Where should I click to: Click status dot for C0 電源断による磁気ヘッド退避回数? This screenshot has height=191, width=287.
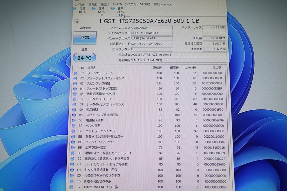72,159
